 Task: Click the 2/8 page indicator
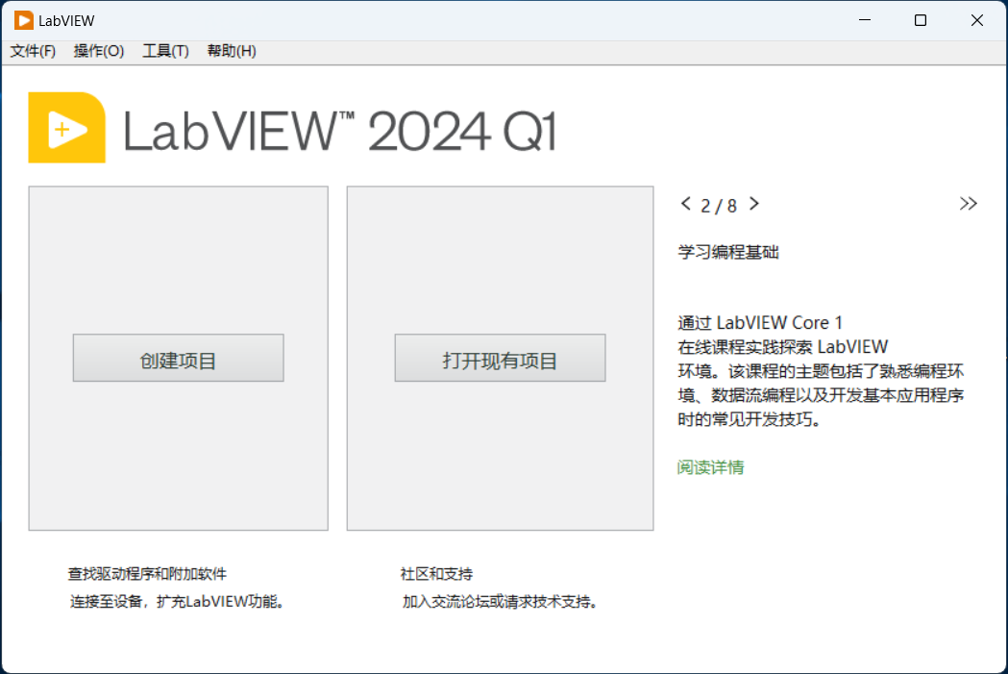point(720,205)
